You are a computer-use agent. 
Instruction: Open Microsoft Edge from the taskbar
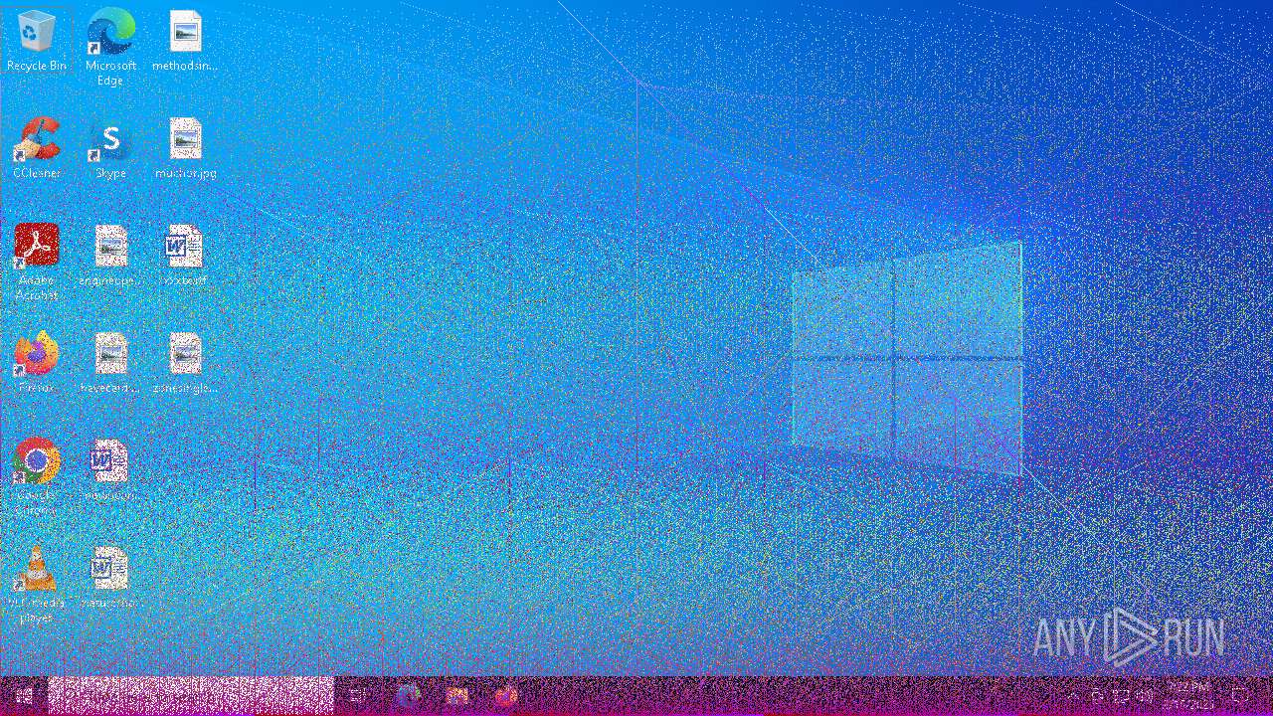pos(408,696)
